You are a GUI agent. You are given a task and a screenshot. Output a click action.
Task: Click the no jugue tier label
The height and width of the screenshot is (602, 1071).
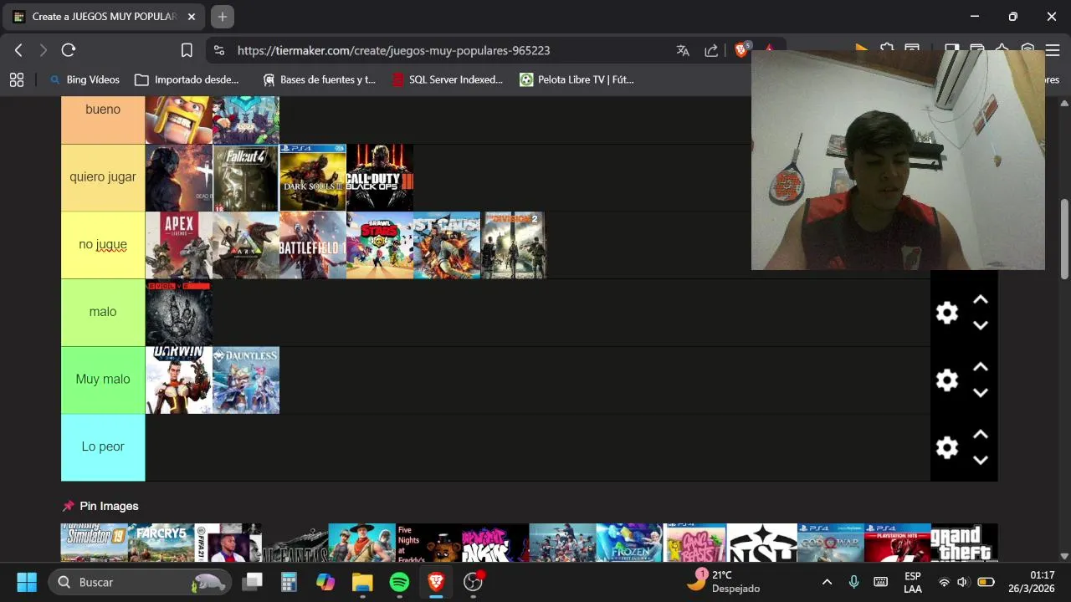(x=103, y=245)
